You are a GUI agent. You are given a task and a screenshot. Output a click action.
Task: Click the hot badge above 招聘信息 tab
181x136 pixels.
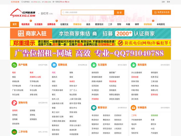point(57,21)
